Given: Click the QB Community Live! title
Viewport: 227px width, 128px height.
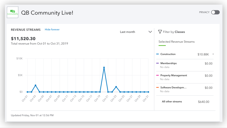Looking at the screenshot, I should click(x=47, y=13).
